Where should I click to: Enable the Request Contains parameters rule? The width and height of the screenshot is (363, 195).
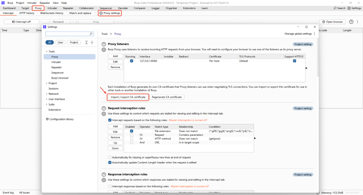[x=131, y=135]
